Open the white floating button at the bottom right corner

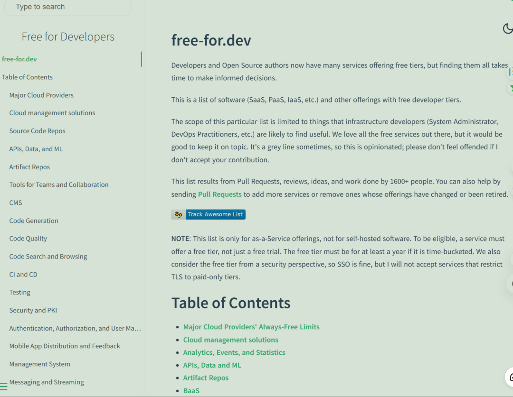[509, 377]
